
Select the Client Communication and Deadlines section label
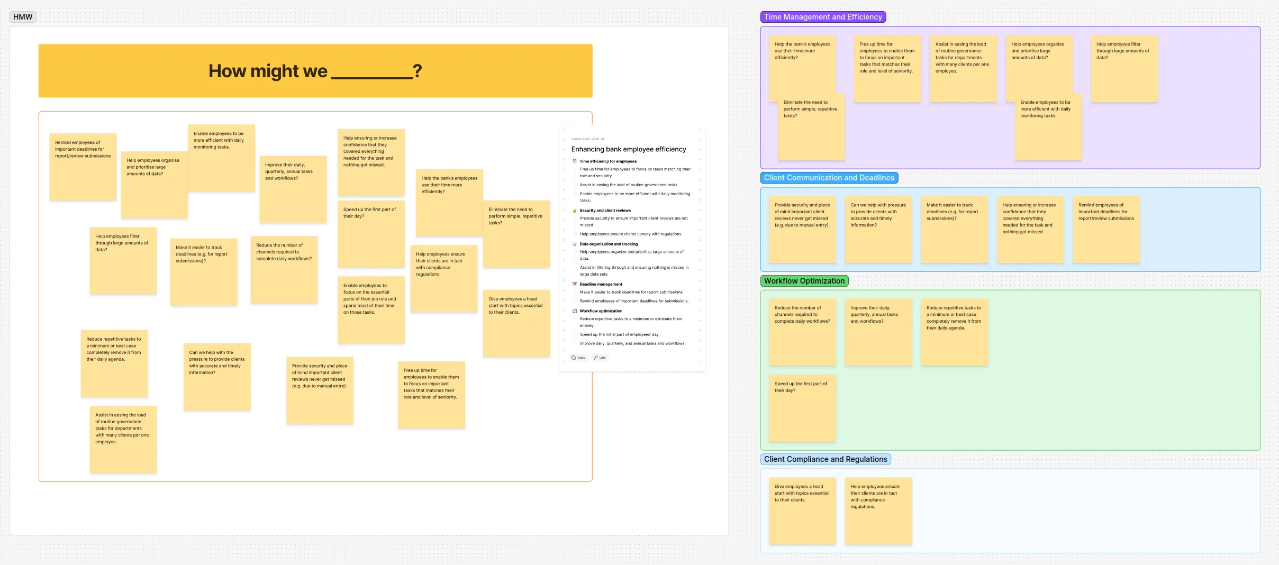coord(829,178)
